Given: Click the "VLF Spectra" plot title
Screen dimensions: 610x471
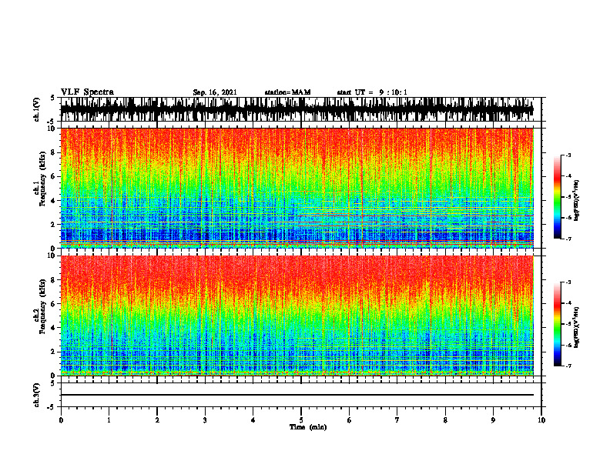Looking at the screenshot, I should [87, 92].
